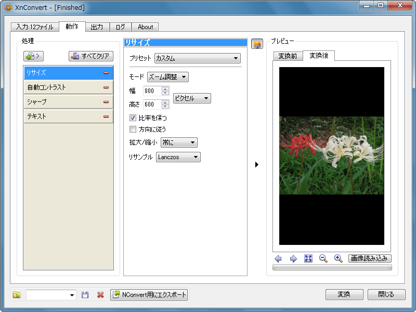Select the リサイズ action in list
Screen dimensions: 416x312
pos(69,73)
